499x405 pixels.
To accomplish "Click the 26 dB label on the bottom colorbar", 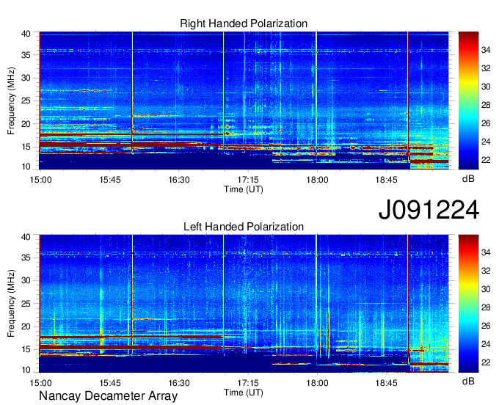I will pos(486,326).
